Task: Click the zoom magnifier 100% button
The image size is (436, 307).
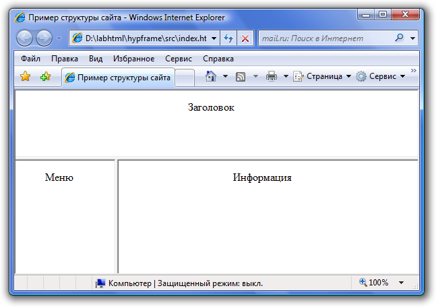Action: click(374, 283)
